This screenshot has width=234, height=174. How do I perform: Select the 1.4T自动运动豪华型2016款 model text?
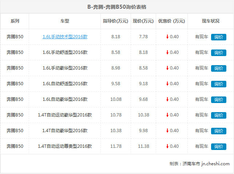(65, 115)
